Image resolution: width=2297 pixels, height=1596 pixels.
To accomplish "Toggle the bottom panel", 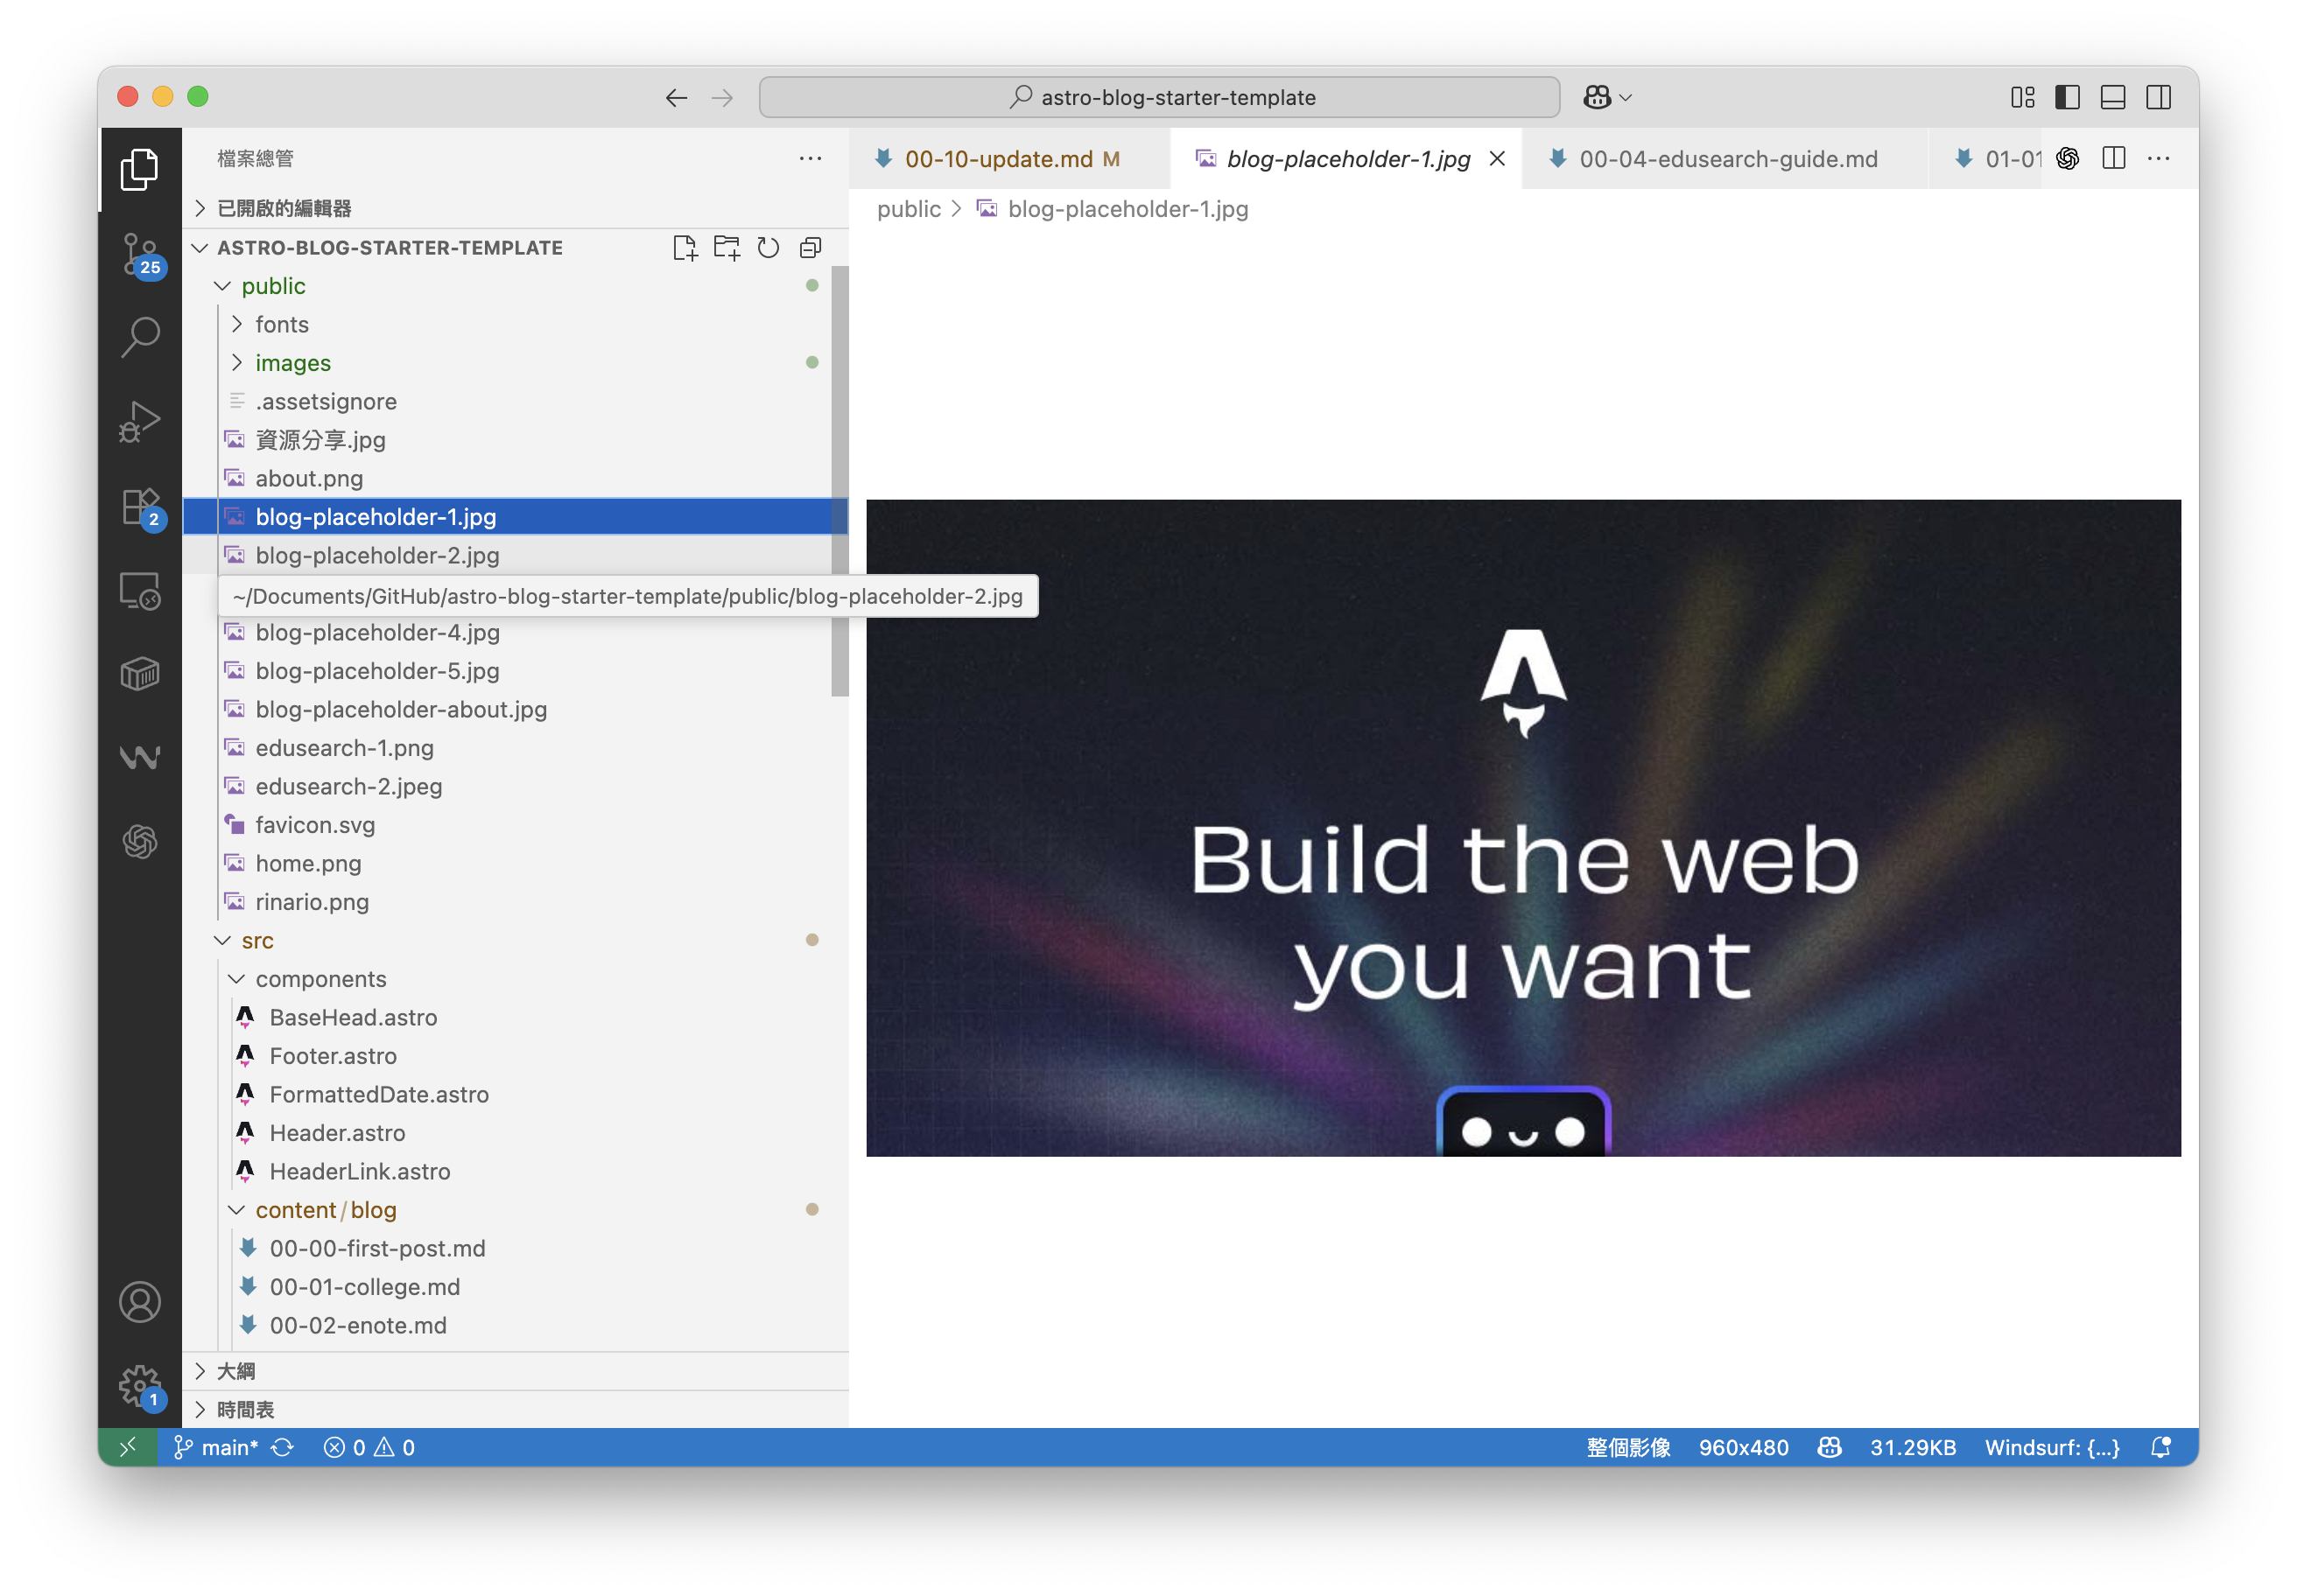I will (x=2113, y=97).
